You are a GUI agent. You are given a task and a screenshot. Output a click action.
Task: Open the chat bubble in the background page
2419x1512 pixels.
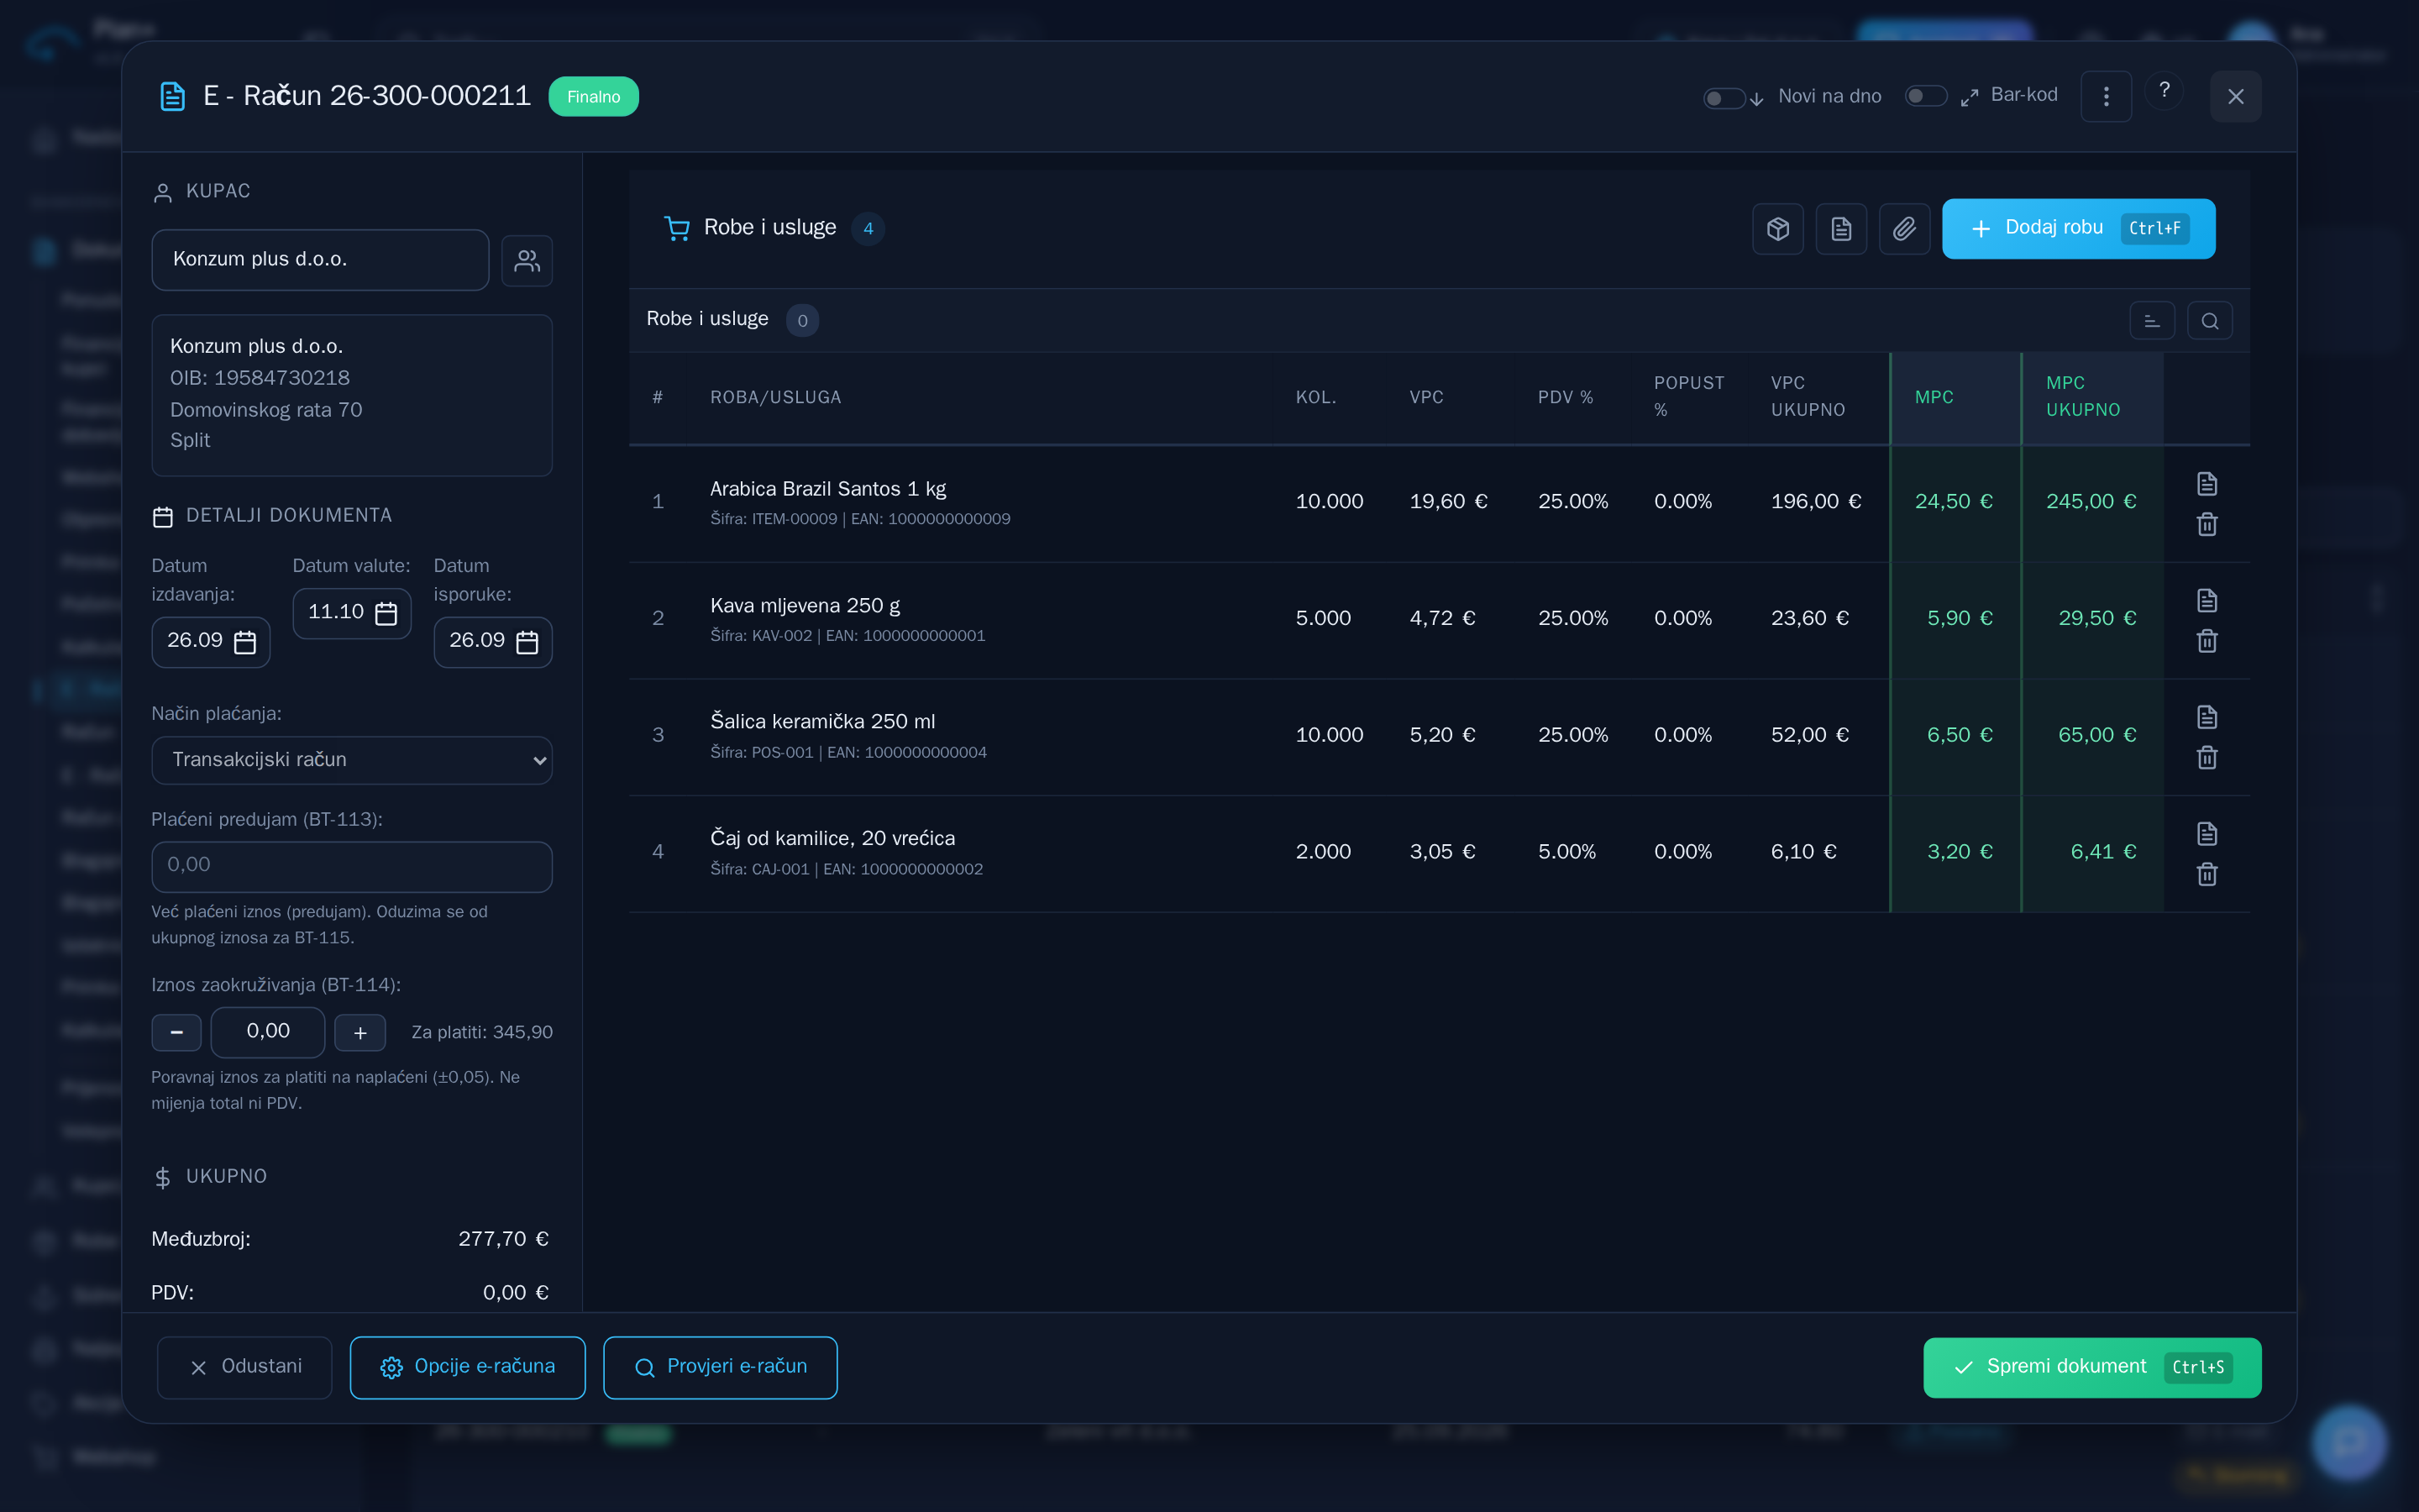pyautogui.click(x=2349, y=1442)
